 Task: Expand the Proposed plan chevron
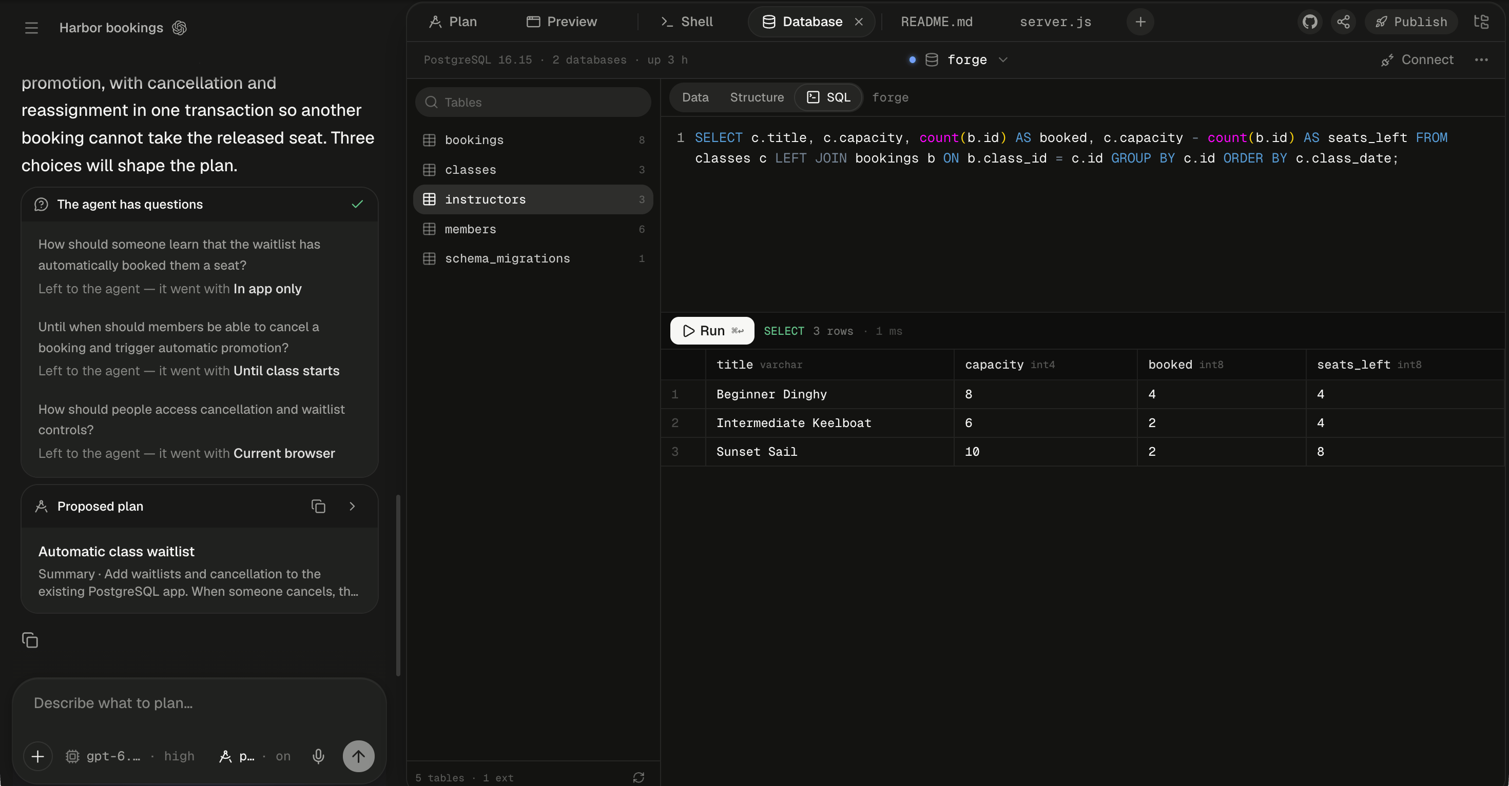pos(352,506)
